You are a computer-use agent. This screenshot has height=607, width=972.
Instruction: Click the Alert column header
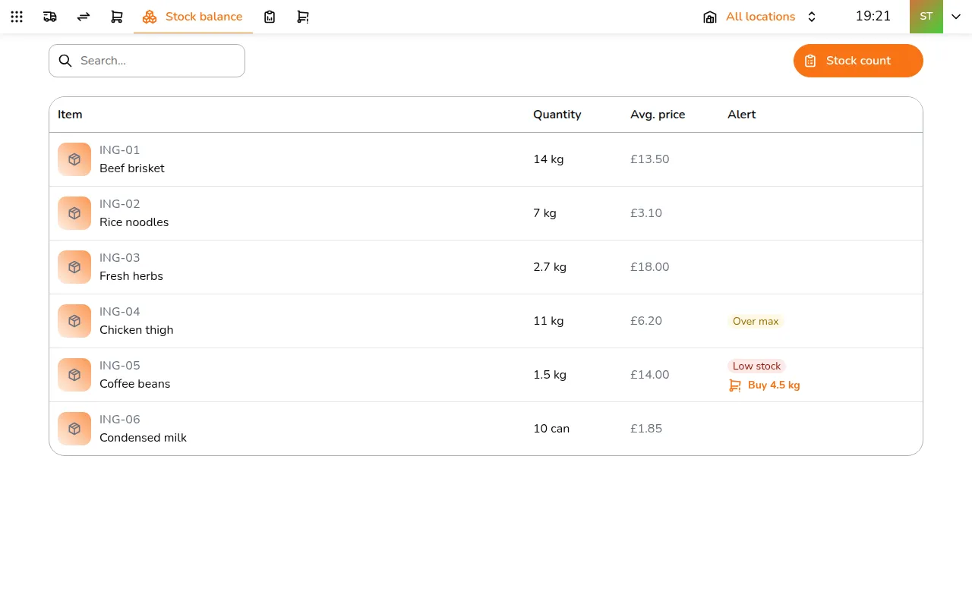click(742, 115)
